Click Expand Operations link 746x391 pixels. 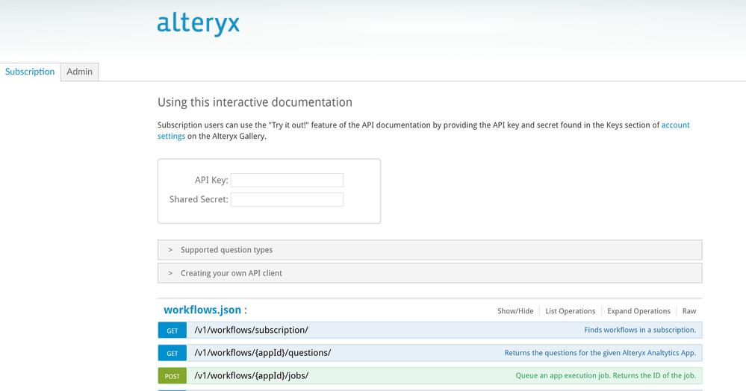point(638,311)
